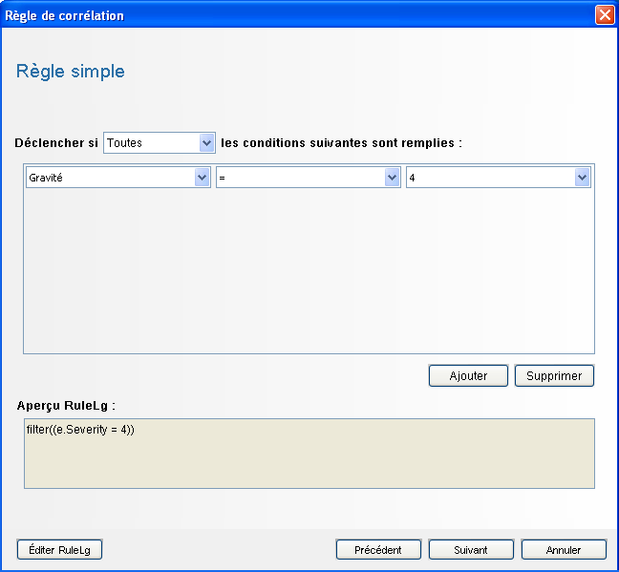Click the Toutes combo box text
The image size is (619, 572).
(151, 143)
